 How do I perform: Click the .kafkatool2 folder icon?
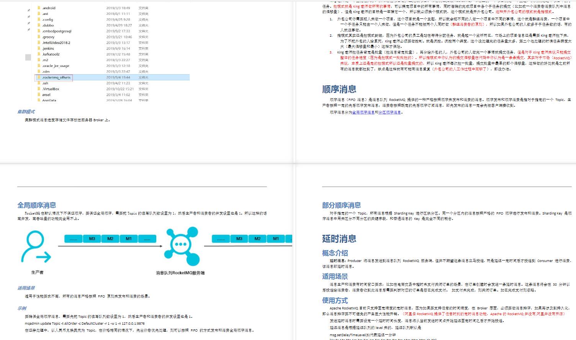[39, 54]
